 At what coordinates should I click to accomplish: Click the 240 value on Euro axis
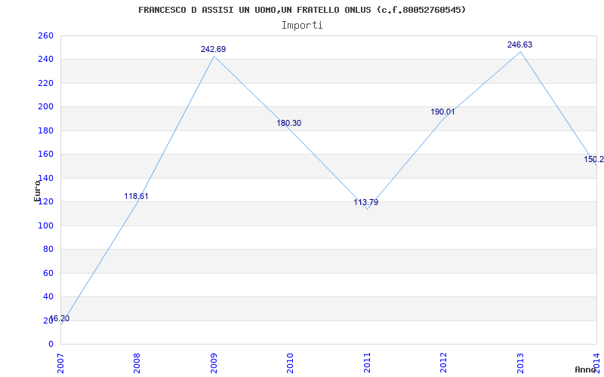pyautogui.click(x=45, y=60)
